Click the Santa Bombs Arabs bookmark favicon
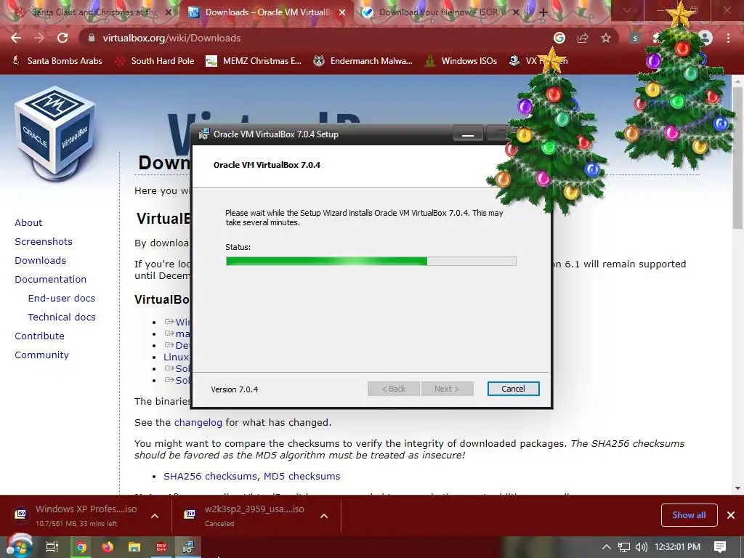 (16, 61)
